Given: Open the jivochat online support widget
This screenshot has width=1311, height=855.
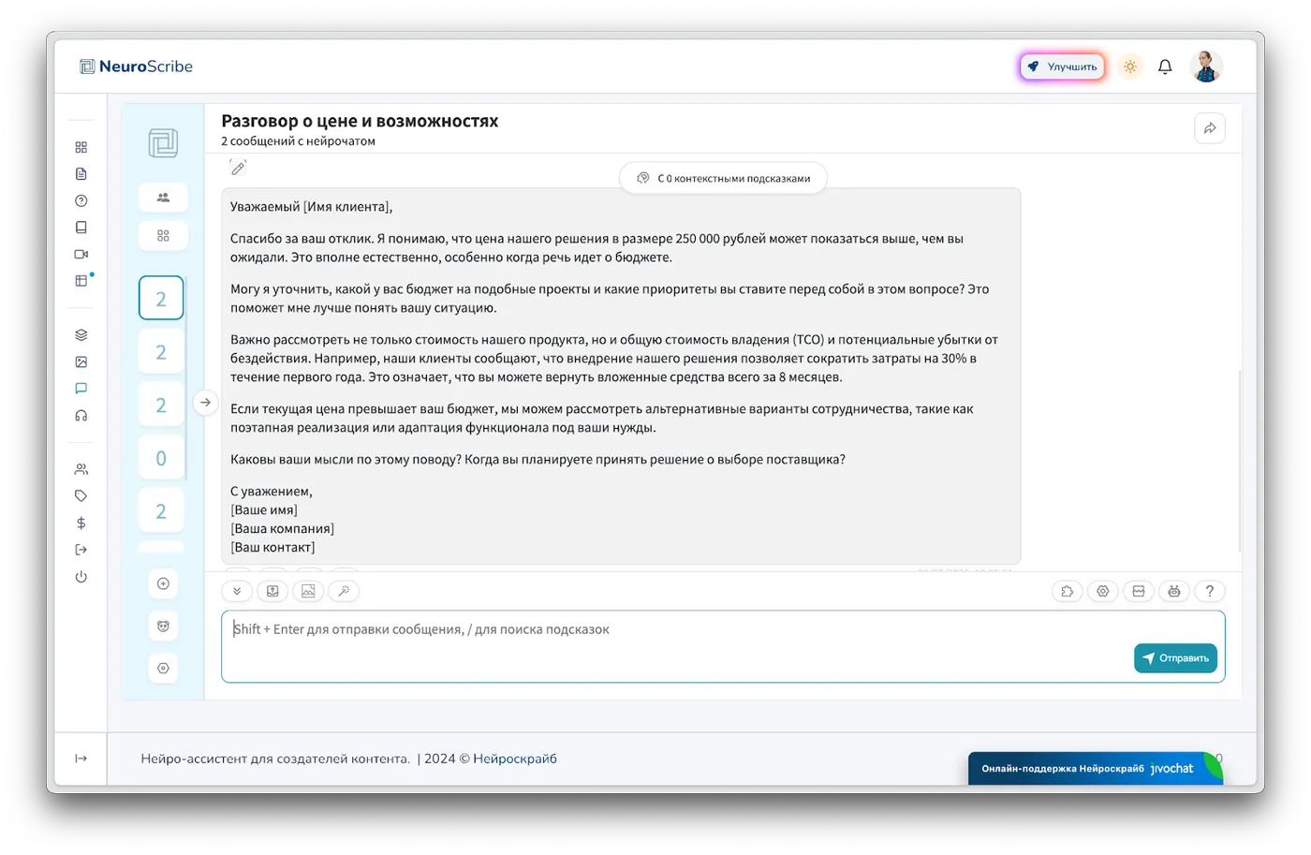Looking at the screenshot, I should 1096,768.
